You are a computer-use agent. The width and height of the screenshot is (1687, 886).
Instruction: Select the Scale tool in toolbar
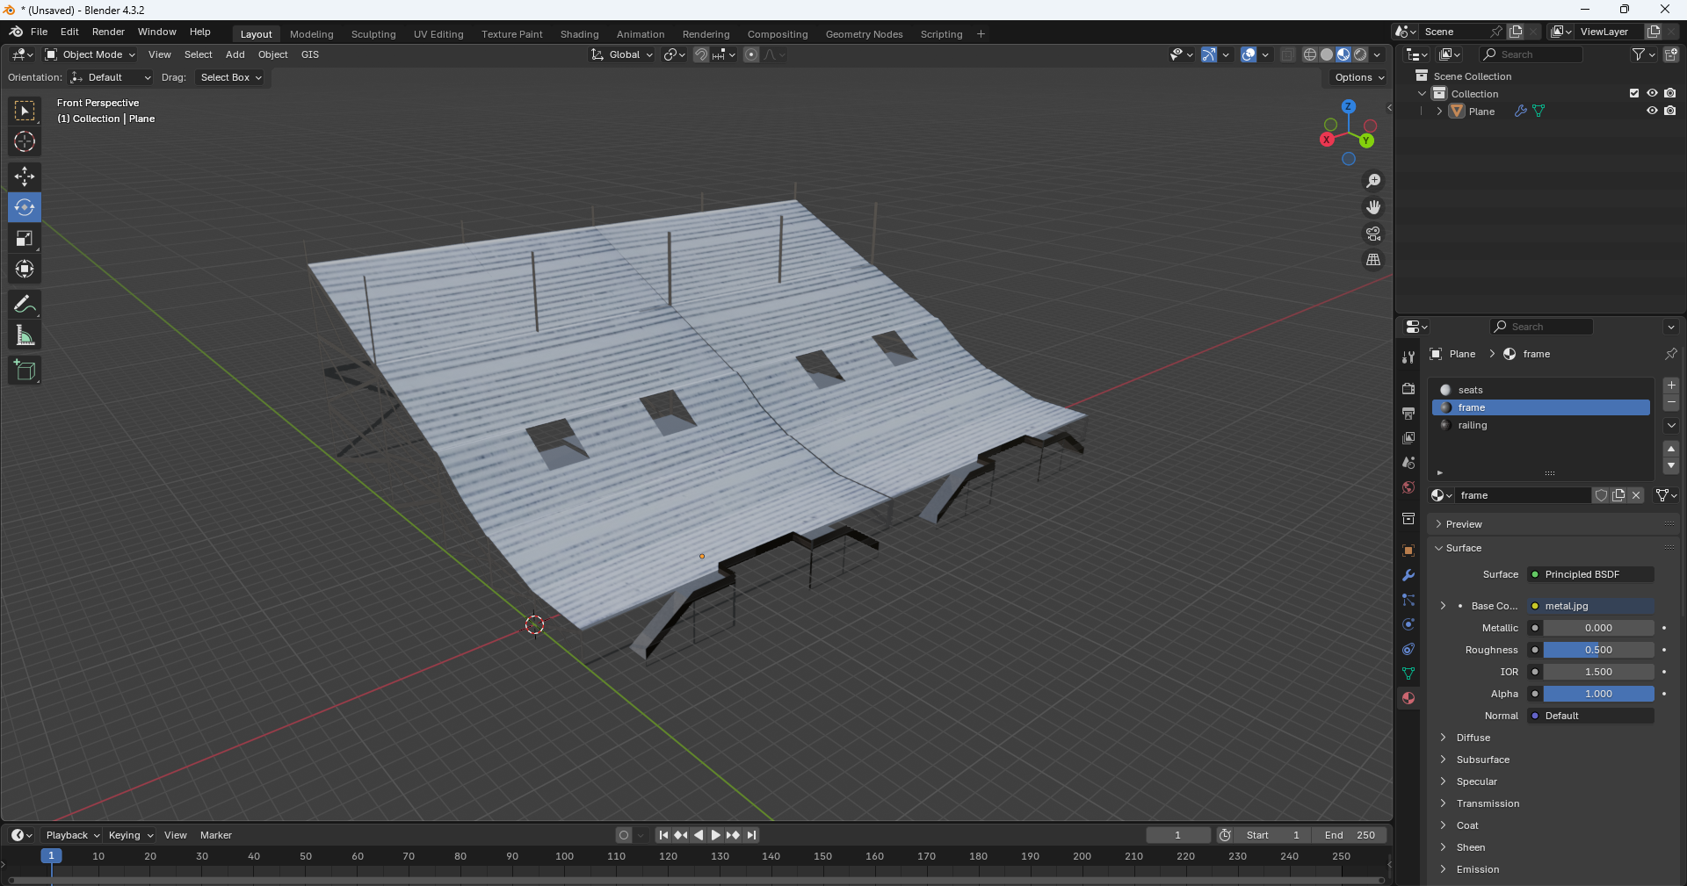pyautogui.click(x=25, y=239)
